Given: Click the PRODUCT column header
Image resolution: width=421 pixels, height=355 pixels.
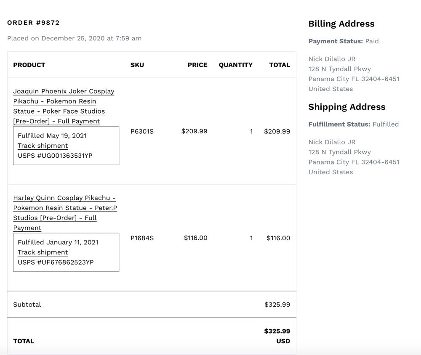Looking at the screenshot, I should click(x=29, y=65).
